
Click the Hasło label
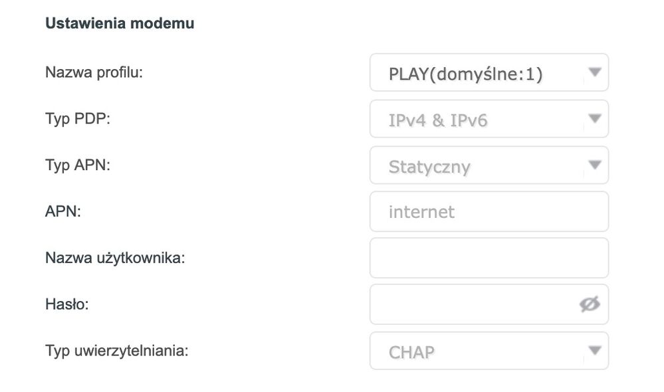click(x=66, y=304)
